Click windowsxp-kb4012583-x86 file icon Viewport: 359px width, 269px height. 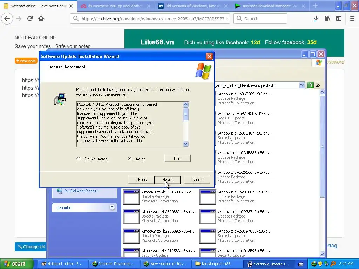[131, 253]
